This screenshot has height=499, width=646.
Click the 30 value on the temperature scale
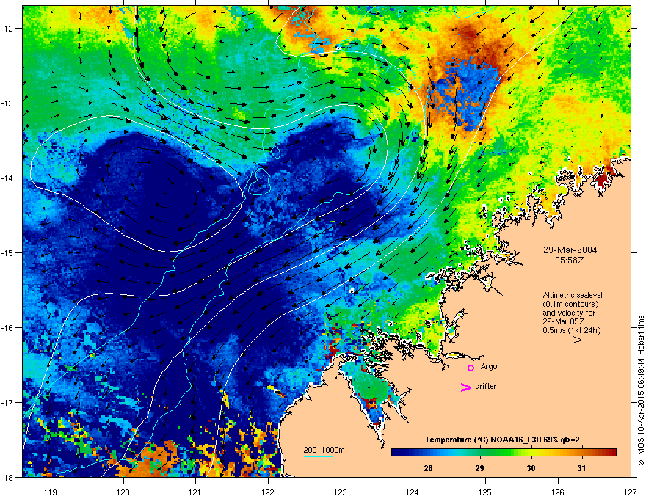(531, 468)
